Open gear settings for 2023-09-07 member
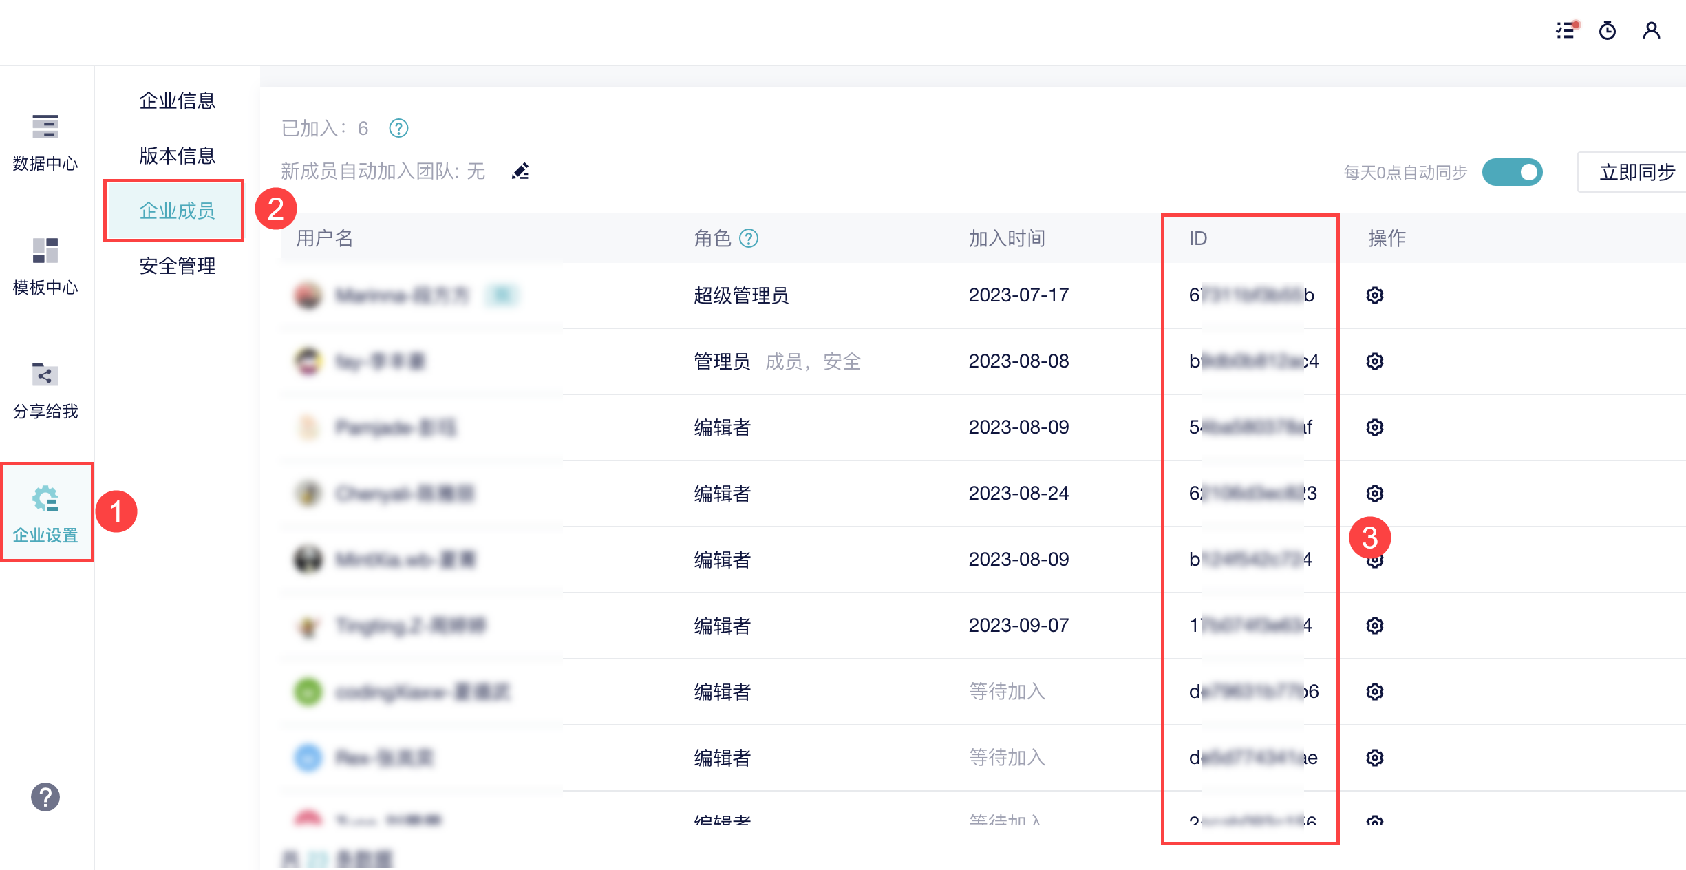This screenshot has height=870, width=1686. pos(1374,626)
